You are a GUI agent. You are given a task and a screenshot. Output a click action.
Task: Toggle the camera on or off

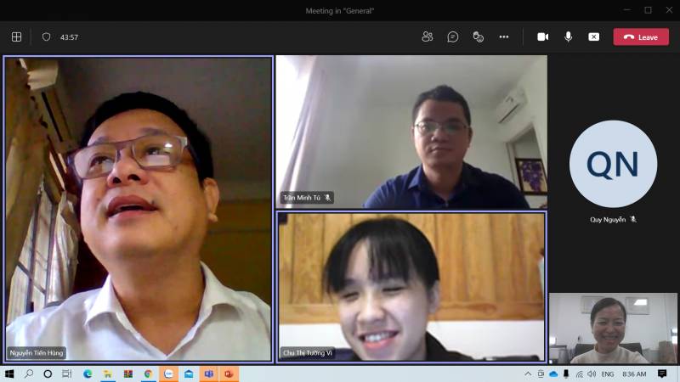click(542, 37)
